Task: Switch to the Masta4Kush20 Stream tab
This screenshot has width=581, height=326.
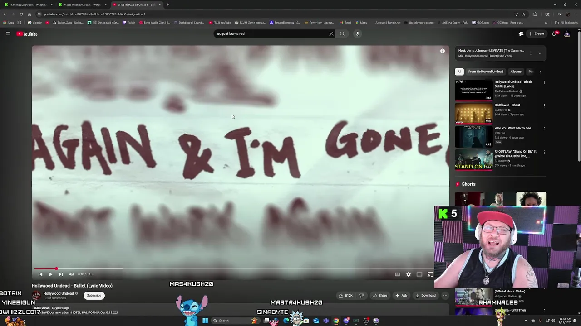Action: click(x=82, y=5)
